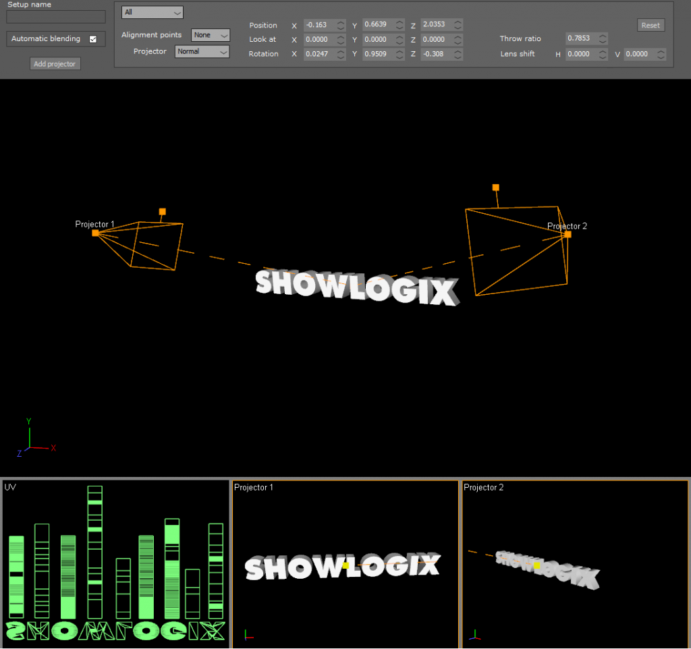
Task: Click the orange handle above Projector 1's frustum
Action: (x=163, y=212)
